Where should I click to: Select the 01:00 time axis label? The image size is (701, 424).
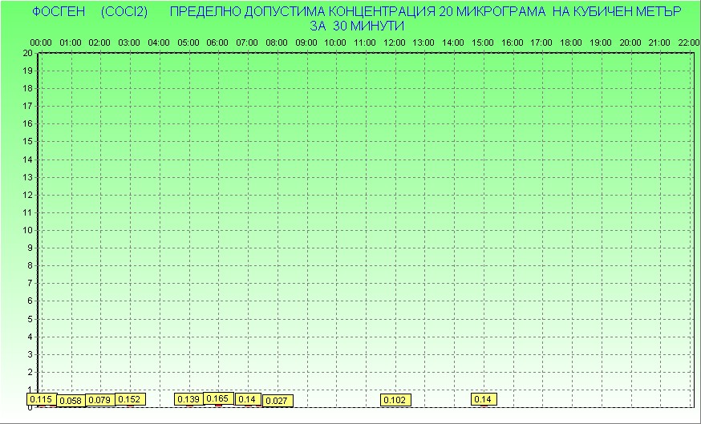pos(71,43)
